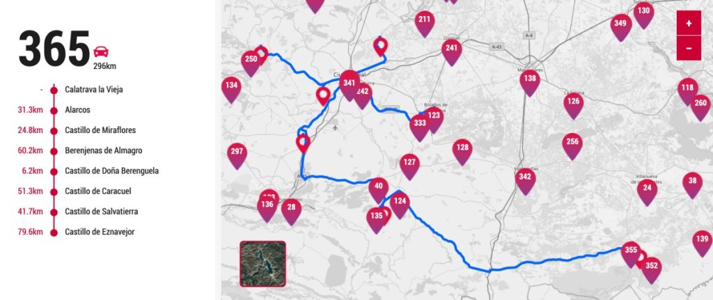Select map marker numbered 341
The width and height of the screenshot is (713, 300).
350,85
